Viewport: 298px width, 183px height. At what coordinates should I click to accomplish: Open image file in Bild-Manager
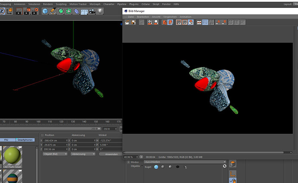pos(127,22)
